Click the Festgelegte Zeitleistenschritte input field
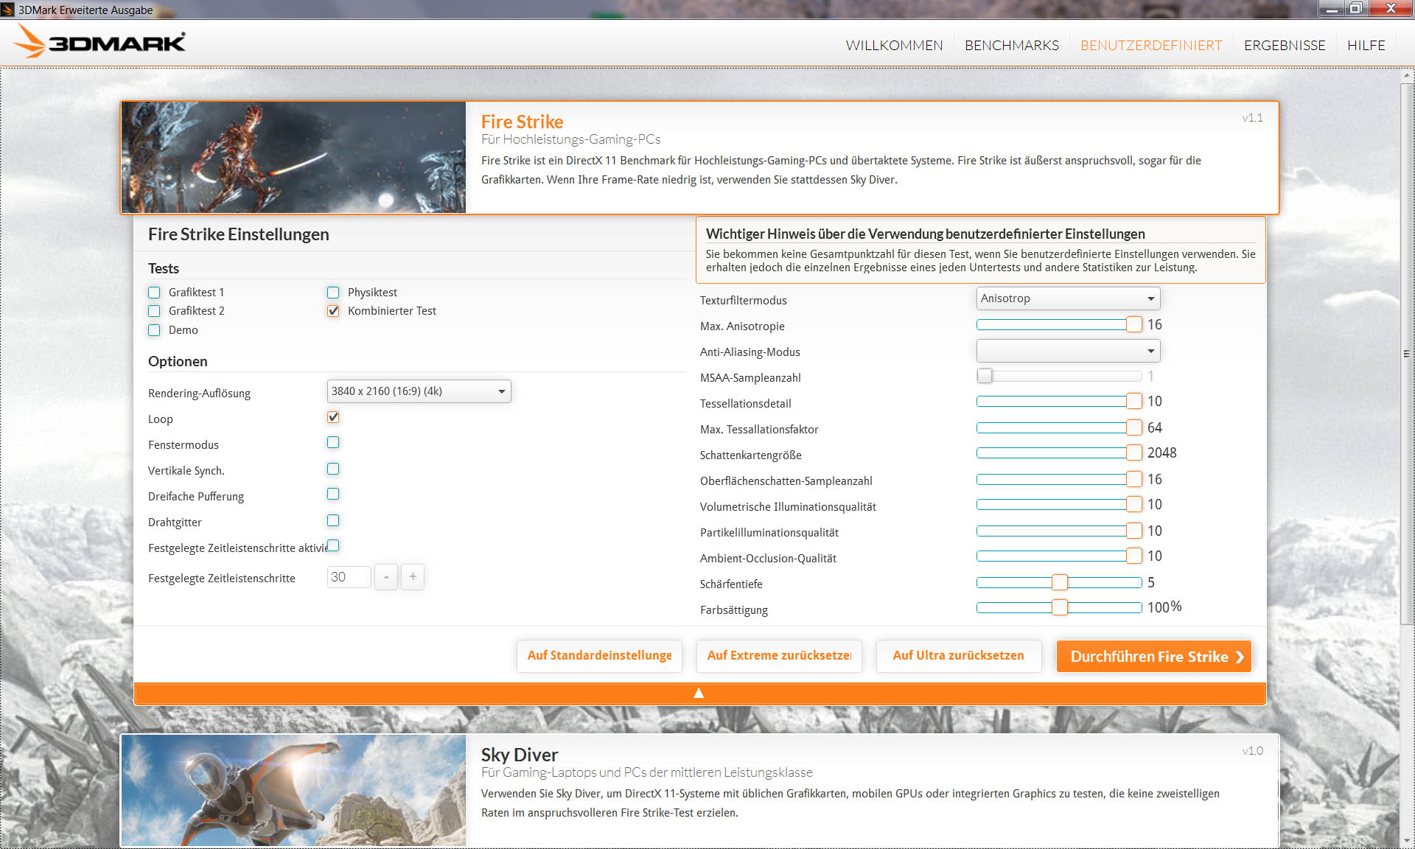The width and height of the screenshot is (1415, 849). coord(349,577)
